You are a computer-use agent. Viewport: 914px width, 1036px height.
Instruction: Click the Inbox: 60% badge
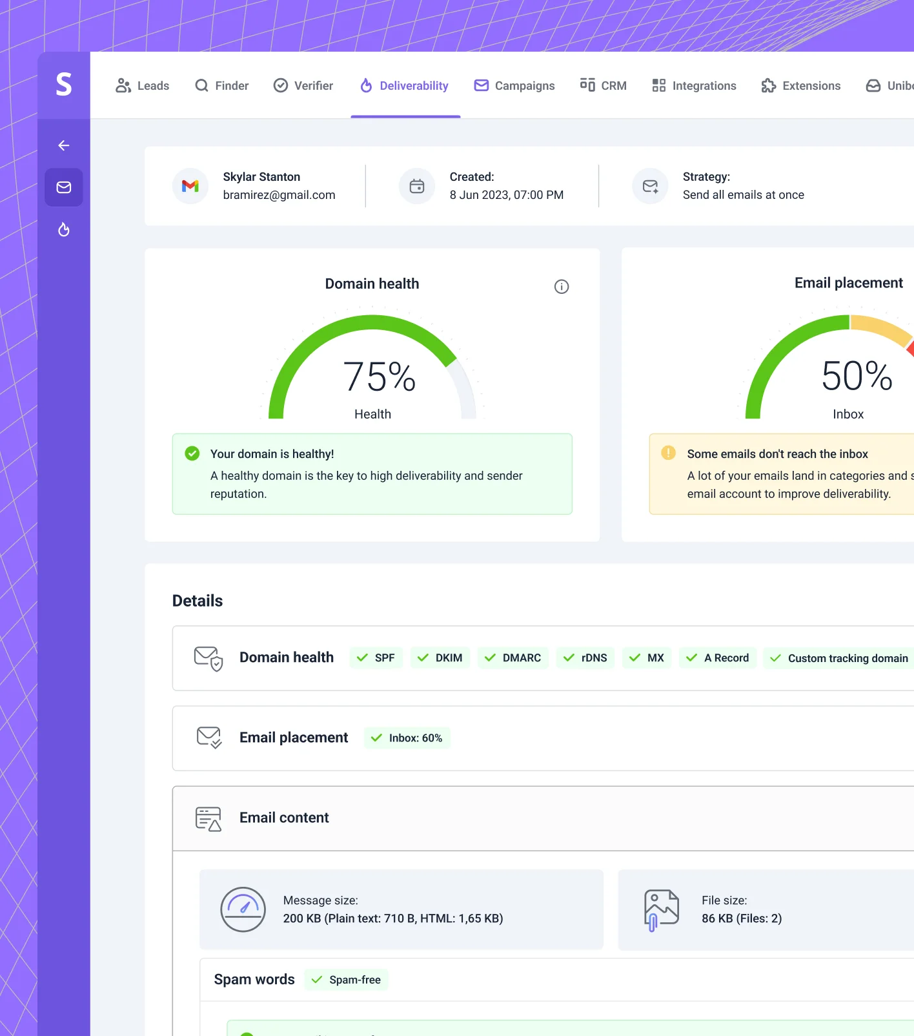tap(407, 738)
